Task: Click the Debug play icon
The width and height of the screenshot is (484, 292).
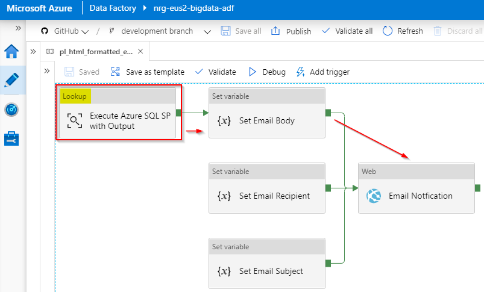Action: pos(253,72)
